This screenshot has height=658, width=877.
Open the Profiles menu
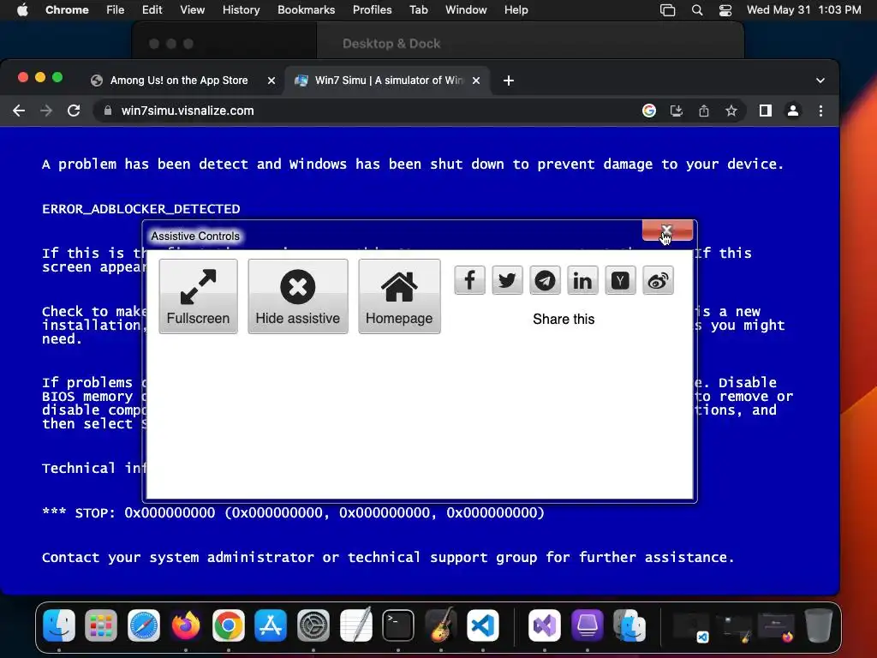372,10
